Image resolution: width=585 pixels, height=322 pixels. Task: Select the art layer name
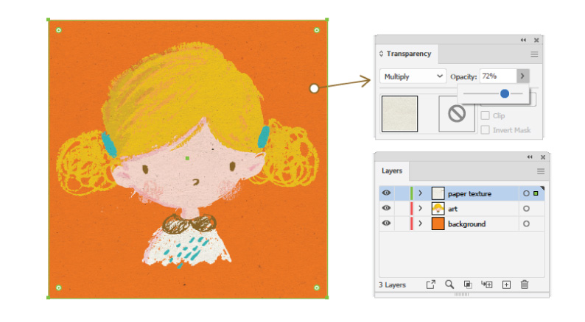(x=452, y=209)
